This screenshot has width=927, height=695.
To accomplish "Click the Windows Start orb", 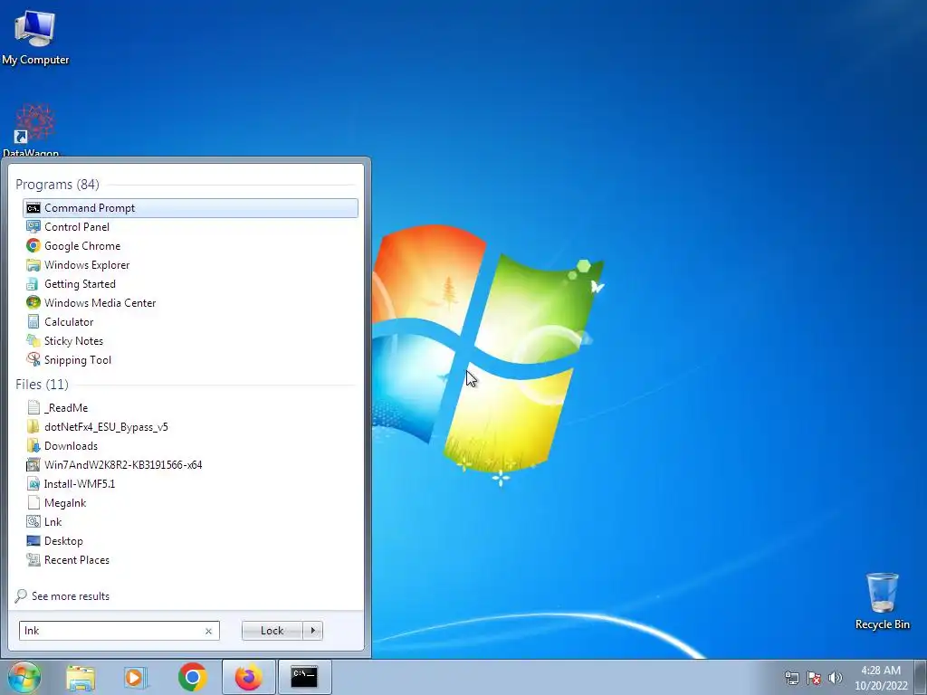I will pos(24,677).
